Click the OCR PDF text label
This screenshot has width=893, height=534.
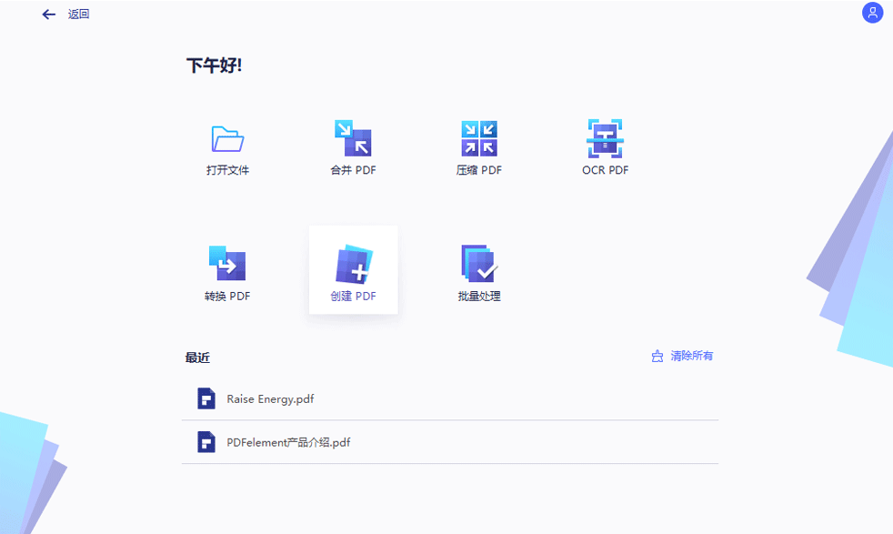[x=605, y=170]
